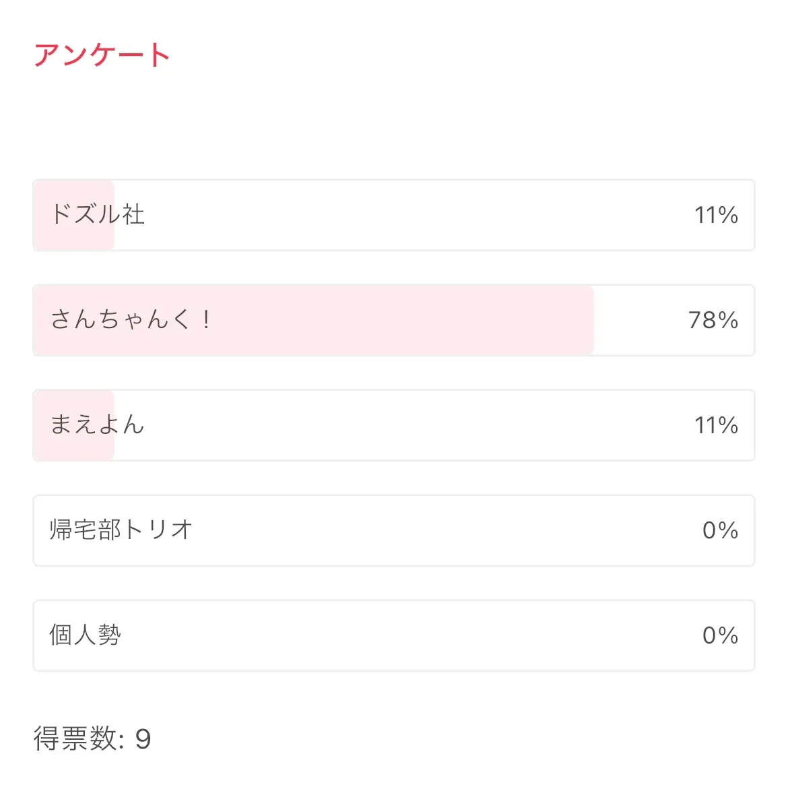Click the empty area in 帰宅部トリオ row
The height and width of the screenshot is (789, 788).
pyautogui.click(x=438, y=531)
